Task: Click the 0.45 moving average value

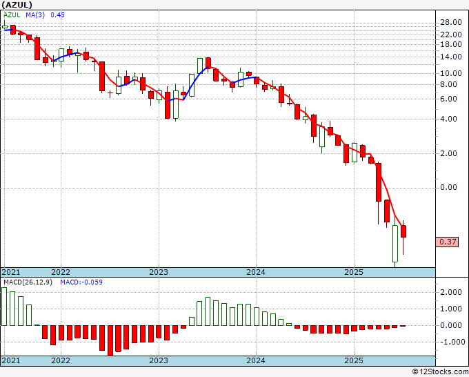Action: [x=57, y=15]
